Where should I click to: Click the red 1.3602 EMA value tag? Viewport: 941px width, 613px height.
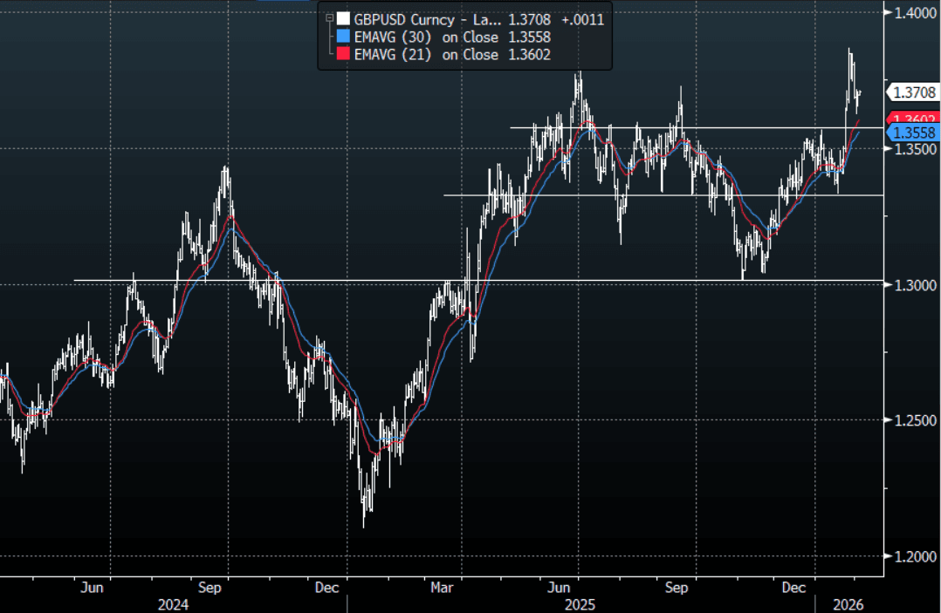coord(914,118)
